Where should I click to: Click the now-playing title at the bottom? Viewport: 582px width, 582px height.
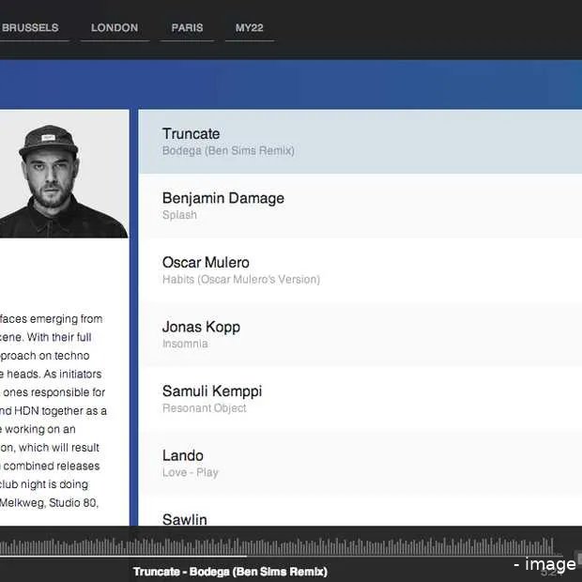tap(230, 572)
